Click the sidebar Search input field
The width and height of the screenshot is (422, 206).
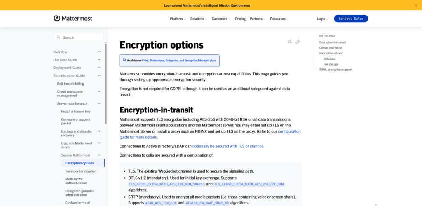click(78, 37)
